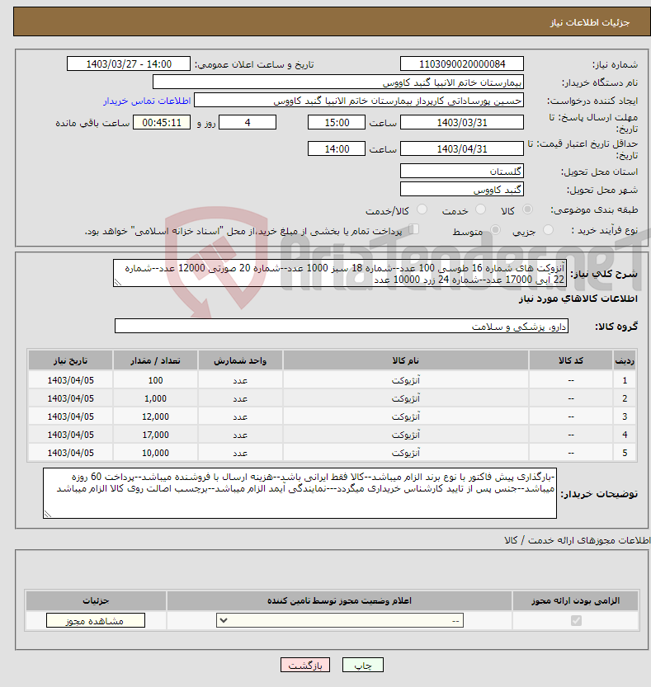The image size is (651, 687).
Task: Click the request creator name field
Action: 359,101
